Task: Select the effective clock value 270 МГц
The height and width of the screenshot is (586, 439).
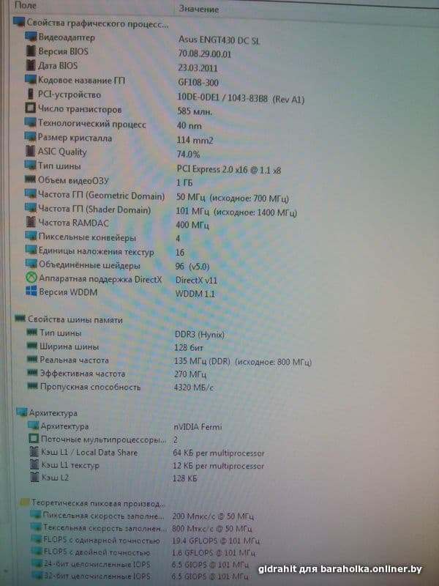Action: pos(190,374)
